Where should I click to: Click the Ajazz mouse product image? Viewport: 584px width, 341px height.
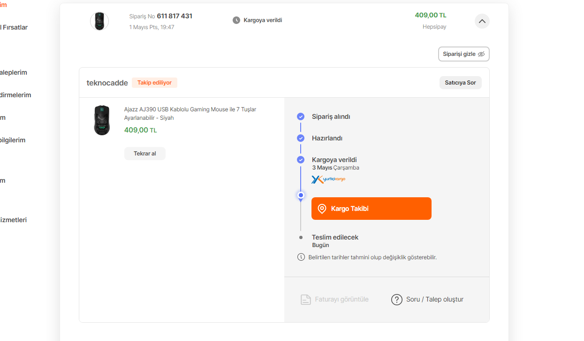[x=102, y=120]
